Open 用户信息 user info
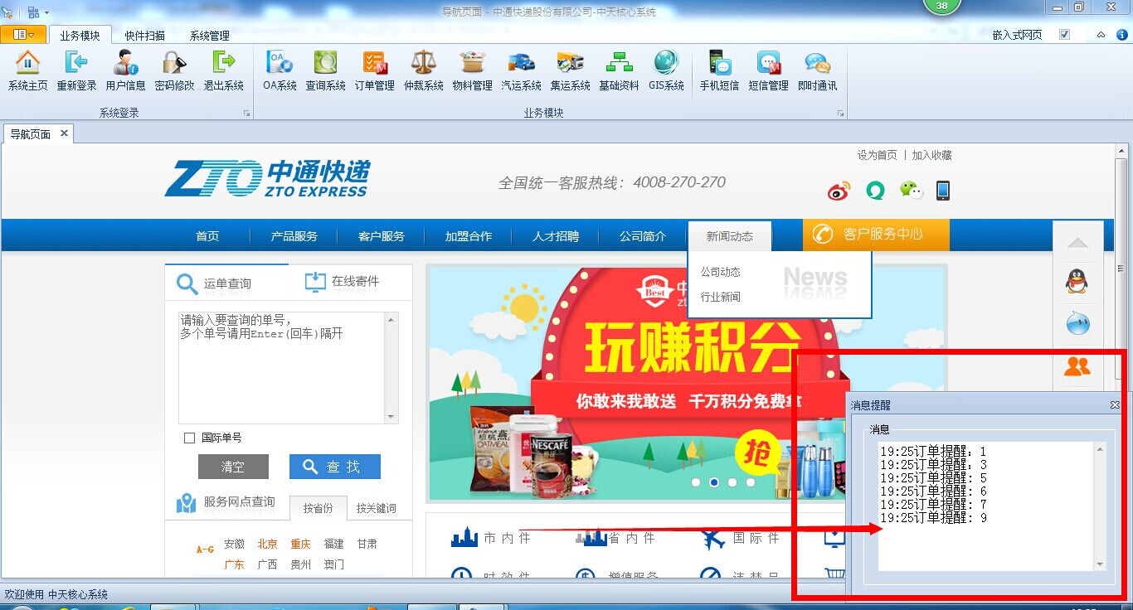Viewport: 1133px width, 610px height. click(125, 70)
